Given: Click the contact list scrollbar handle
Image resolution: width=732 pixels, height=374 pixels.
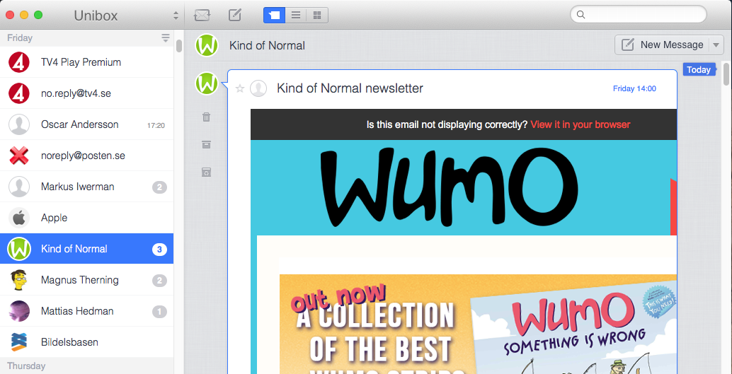Looking at the screenshot, I should pyautogui.click(x=179, y=46).
